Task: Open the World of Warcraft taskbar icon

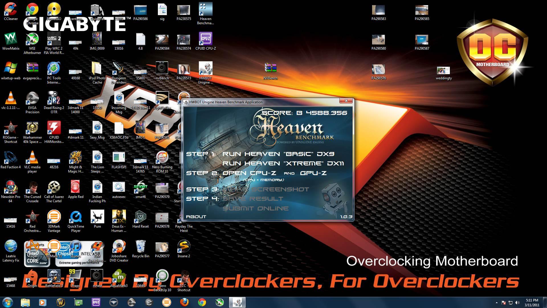Action: coord(61,302)
